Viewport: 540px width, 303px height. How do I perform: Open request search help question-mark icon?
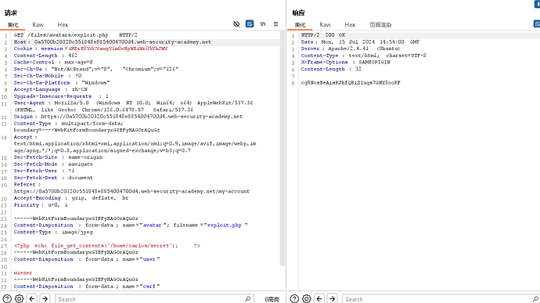click(7, 298)
